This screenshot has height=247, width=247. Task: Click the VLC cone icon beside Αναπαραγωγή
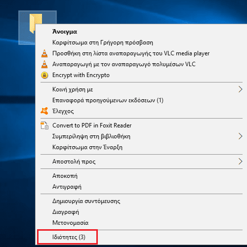tap(44, 64)
